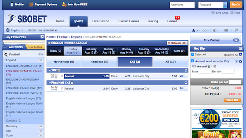246x138 pixels.
Task: Uncheck the Arsenal -vs- Leicester City bet checkbox
Action: coord(193,61)
